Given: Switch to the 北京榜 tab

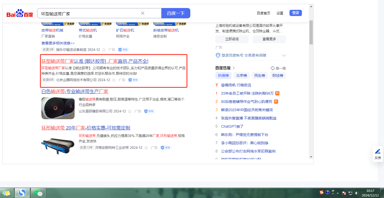Looking at the screenshot, I should [241, 76].
